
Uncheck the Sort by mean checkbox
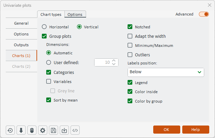click(49, 100)
